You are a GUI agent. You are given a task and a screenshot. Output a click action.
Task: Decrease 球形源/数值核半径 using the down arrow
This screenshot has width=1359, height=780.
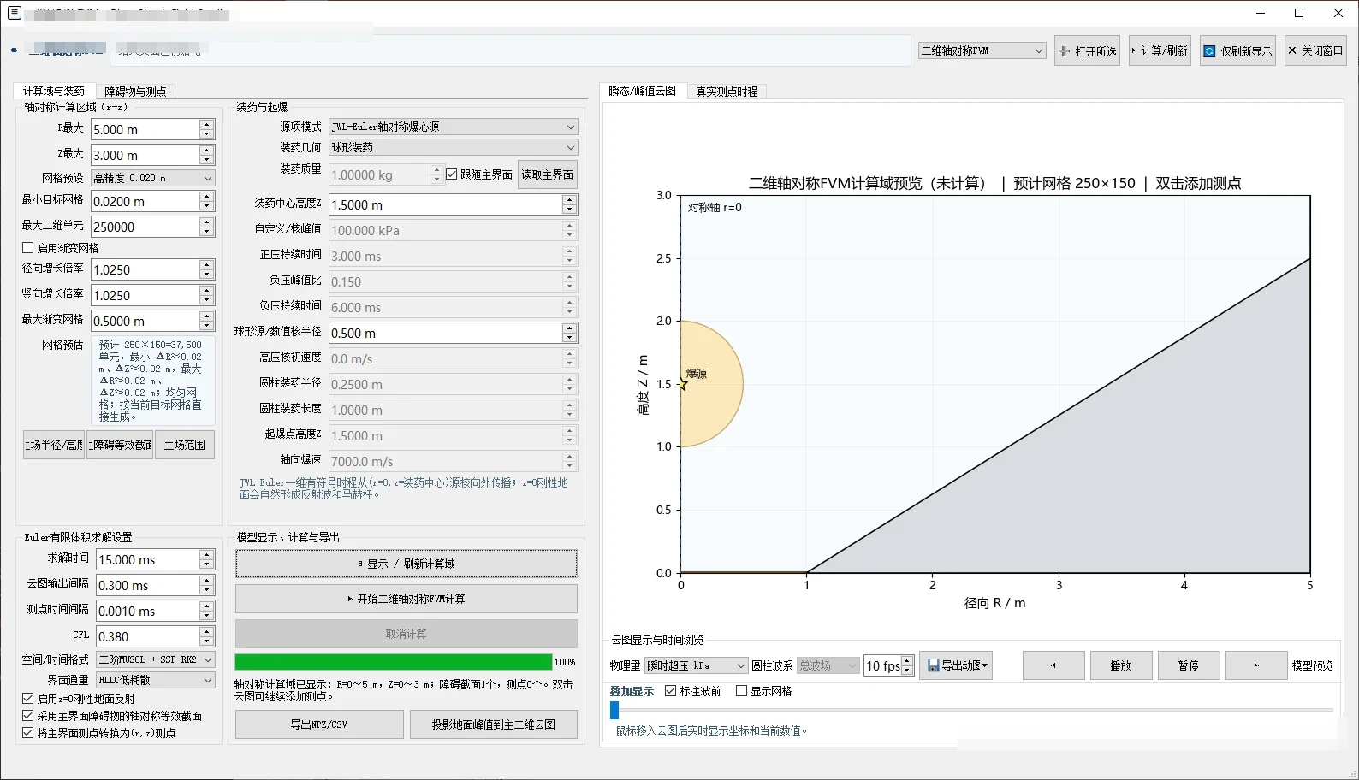(x=569, y=338)
